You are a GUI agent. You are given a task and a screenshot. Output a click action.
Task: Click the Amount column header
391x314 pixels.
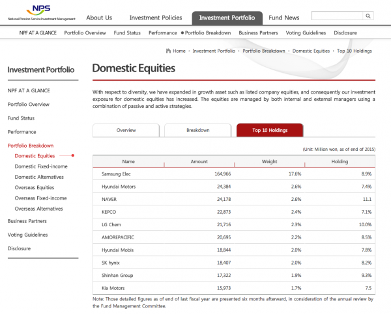point(199,161)
